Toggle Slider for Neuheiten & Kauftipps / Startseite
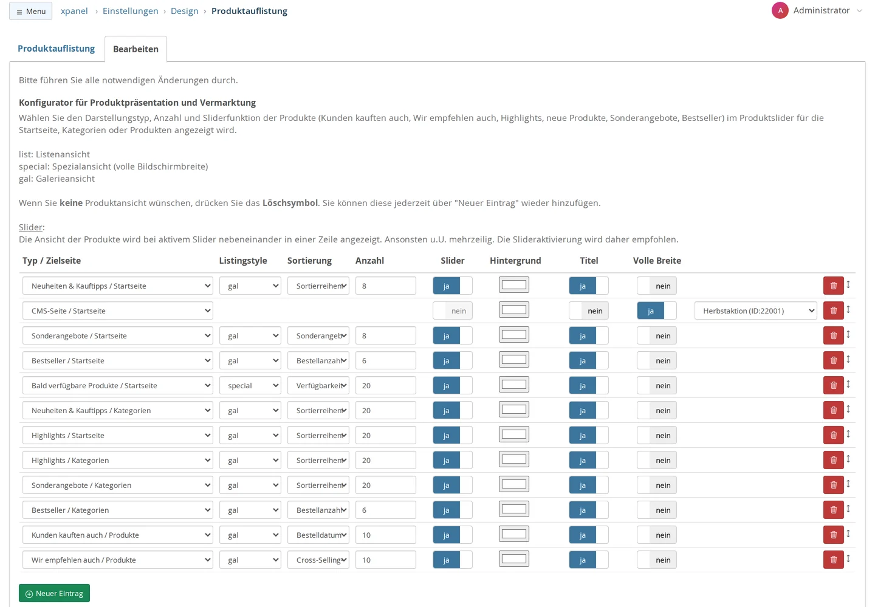This screenshot has height=607, width=875. tap(453, 286)
